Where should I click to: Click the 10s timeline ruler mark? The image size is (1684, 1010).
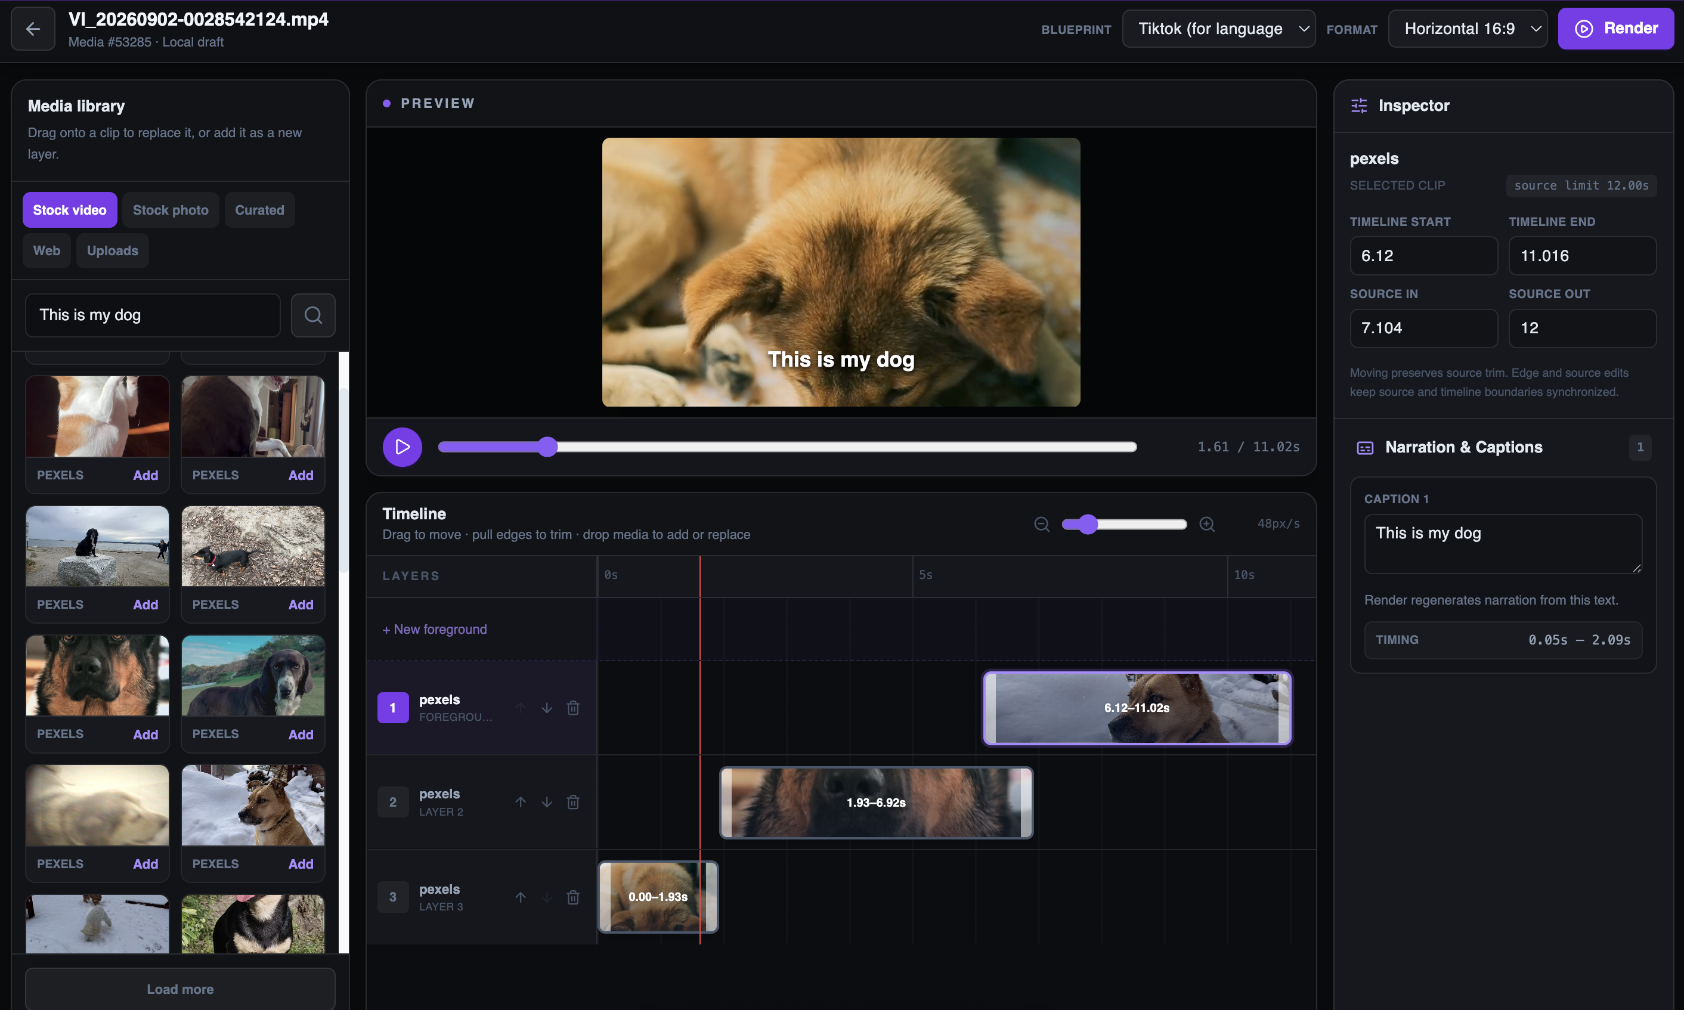[1243, 575]
